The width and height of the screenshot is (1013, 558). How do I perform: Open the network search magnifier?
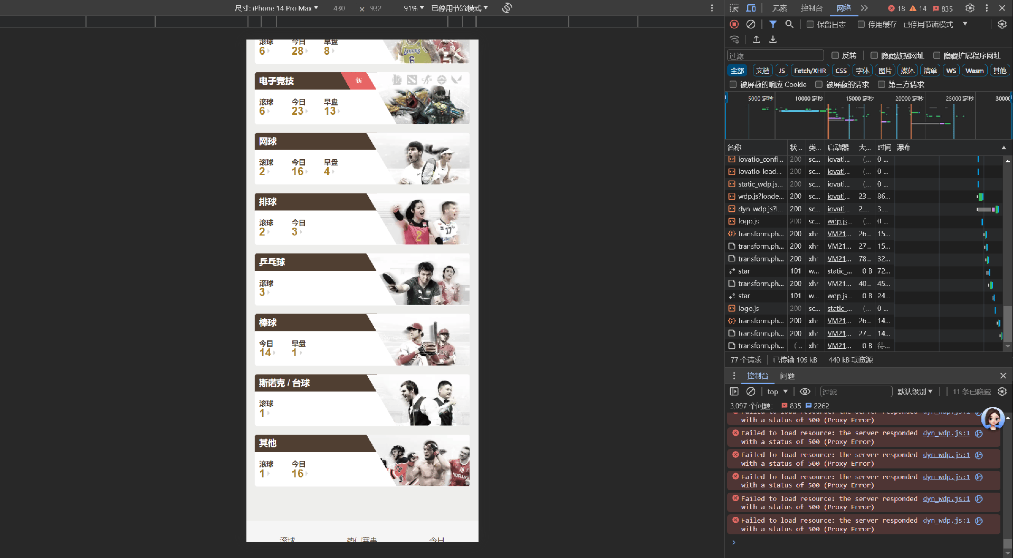coord(789,24)
